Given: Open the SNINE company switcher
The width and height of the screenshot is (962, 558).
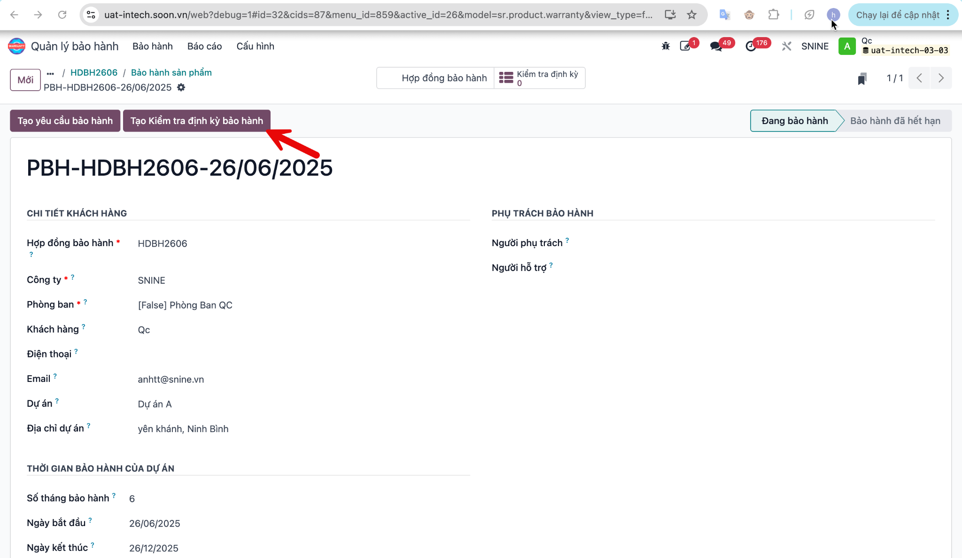Looking at the screenshot, I should coord(815,46).
